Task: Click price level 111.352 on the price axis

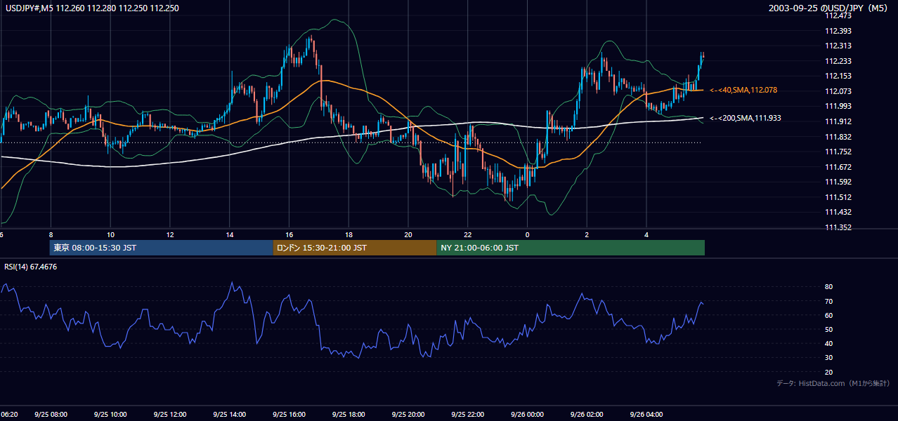Action: 838,227
